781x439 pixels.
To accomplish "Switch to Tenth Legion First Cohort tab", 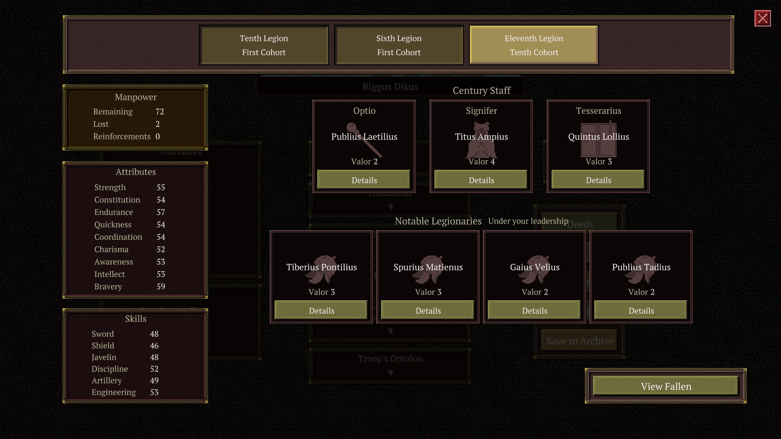I will click(x=264, y=45).
